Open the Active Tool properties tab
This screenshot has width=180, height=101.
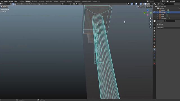coord(154,24)
